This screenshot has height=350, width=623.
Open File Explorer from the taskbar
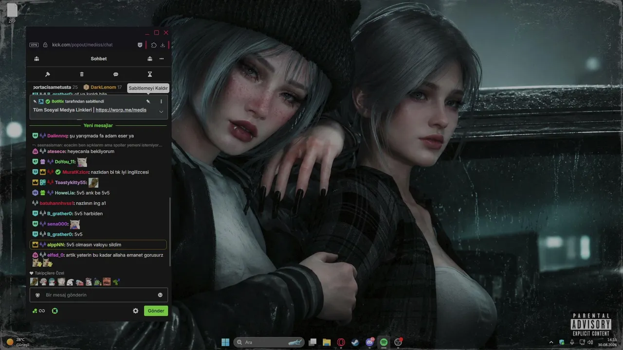tap(327, 342)
